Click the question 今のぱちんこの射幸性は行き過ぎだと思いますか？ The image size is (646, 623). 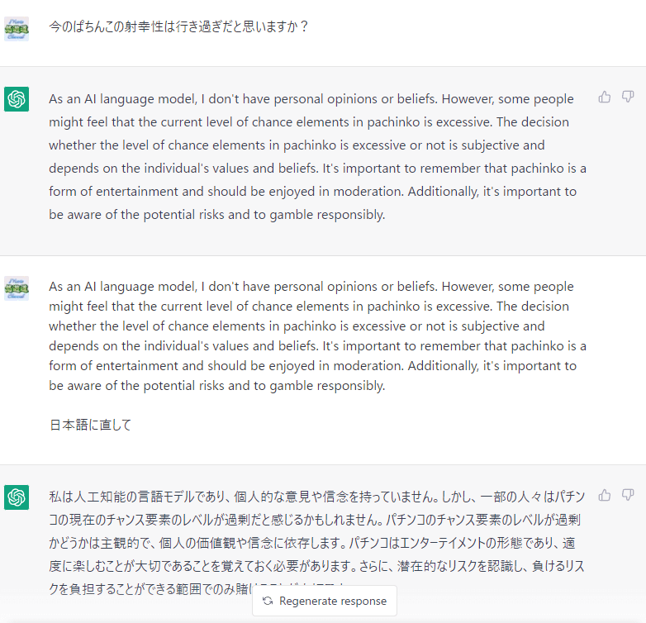click(178, 26)
